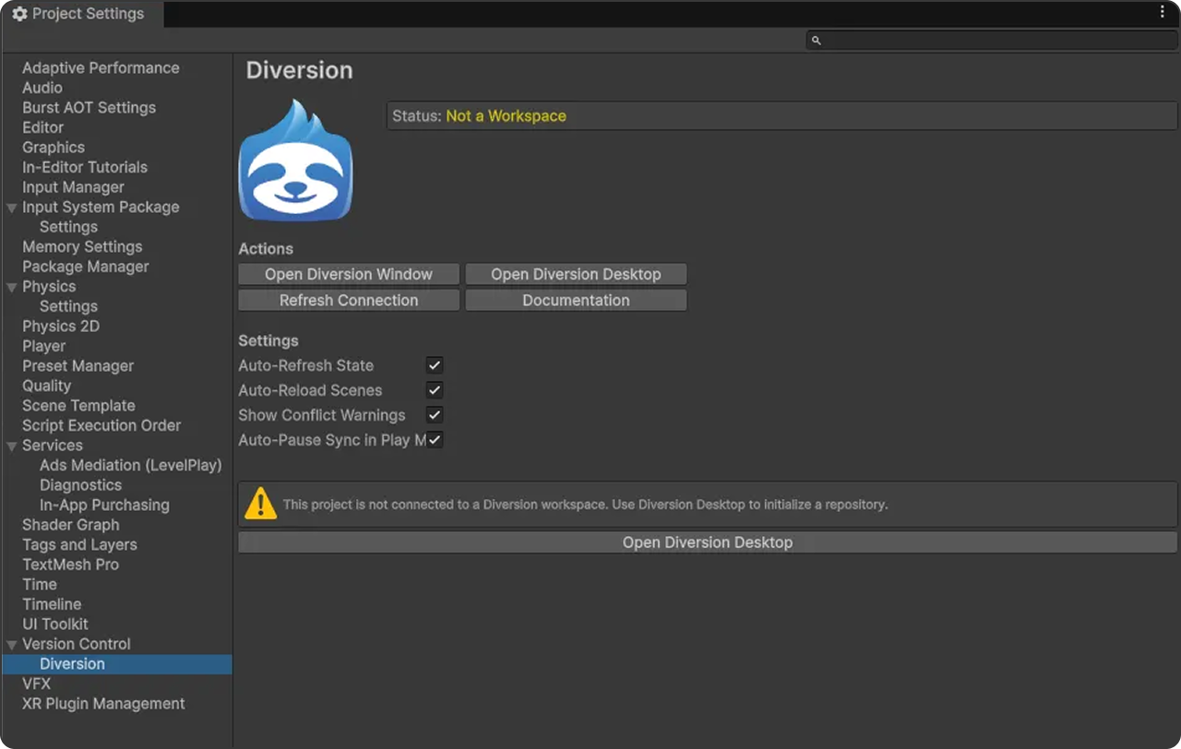Select Diagnostics under Services
This screenshot has height=749, width=1181.
coord(80,485)
